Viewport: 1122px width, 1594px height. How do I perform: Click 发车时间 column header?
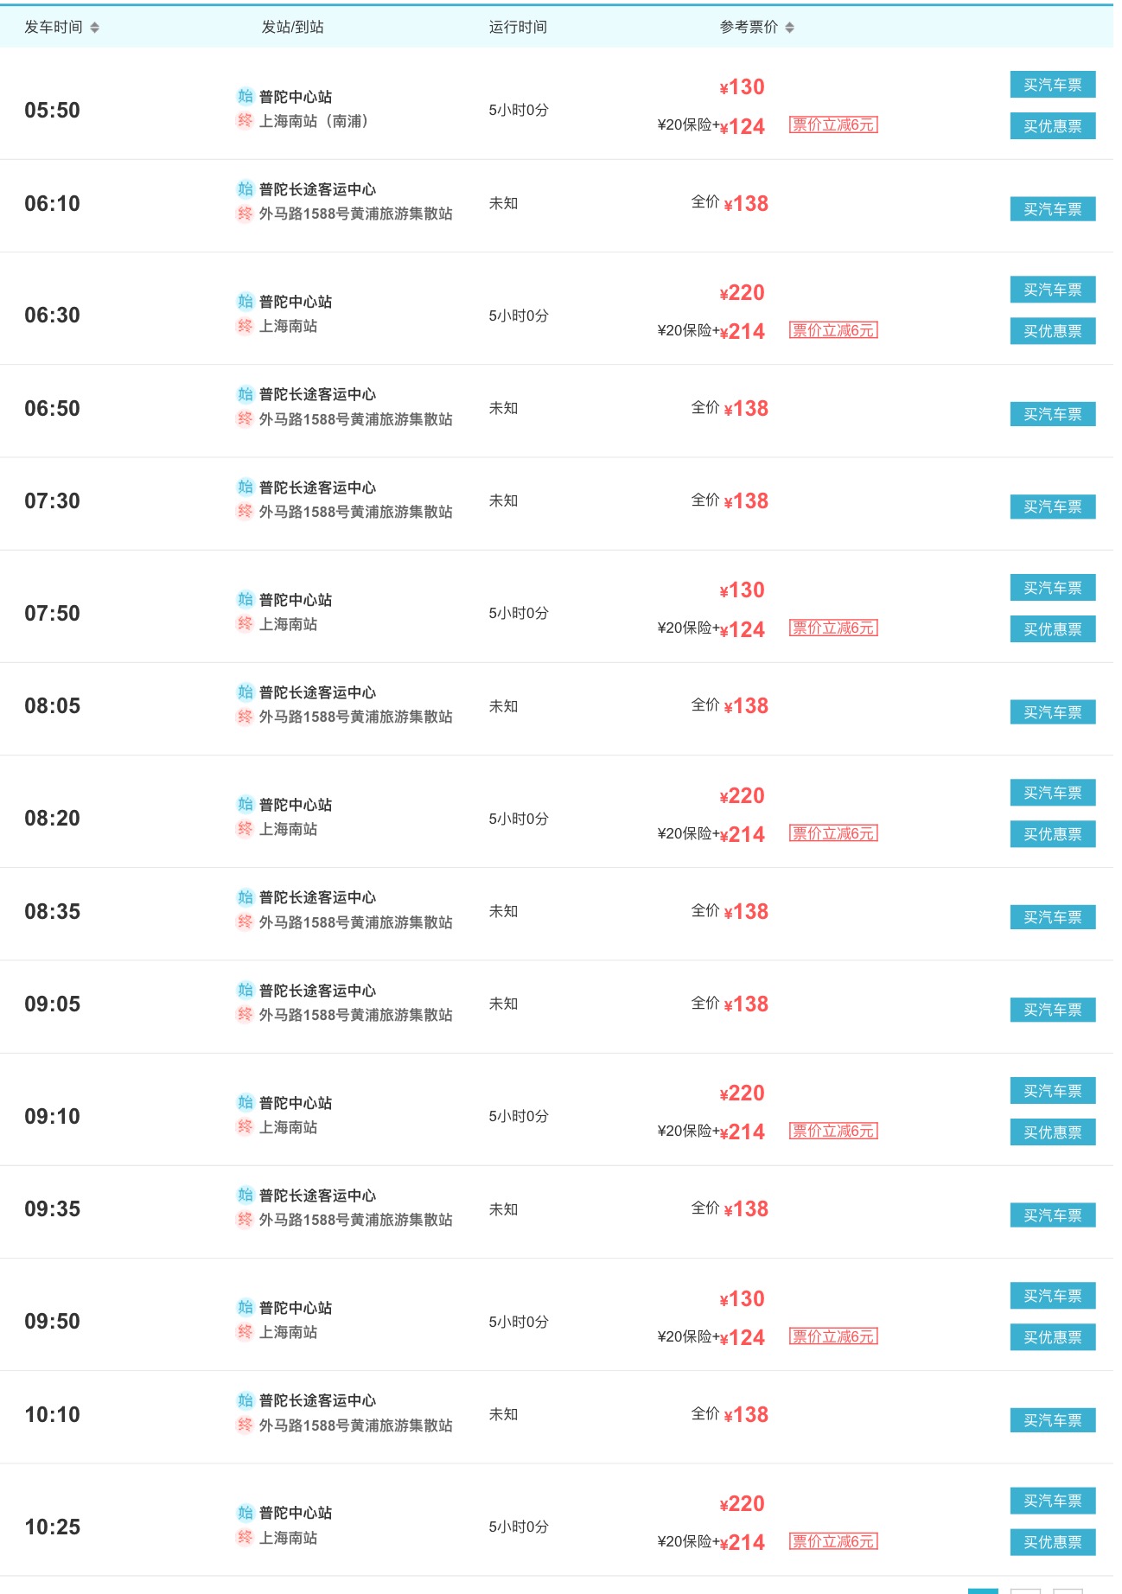tap(54, 28)
